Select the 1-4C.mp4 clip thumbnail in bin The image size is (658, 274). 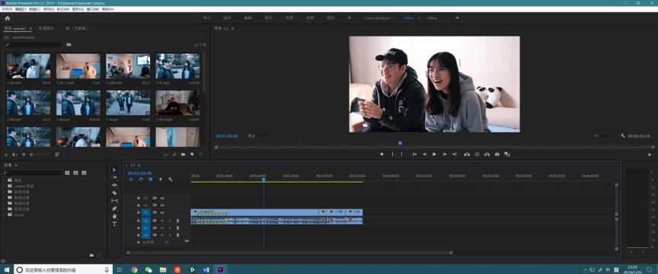tap(177, 66)
